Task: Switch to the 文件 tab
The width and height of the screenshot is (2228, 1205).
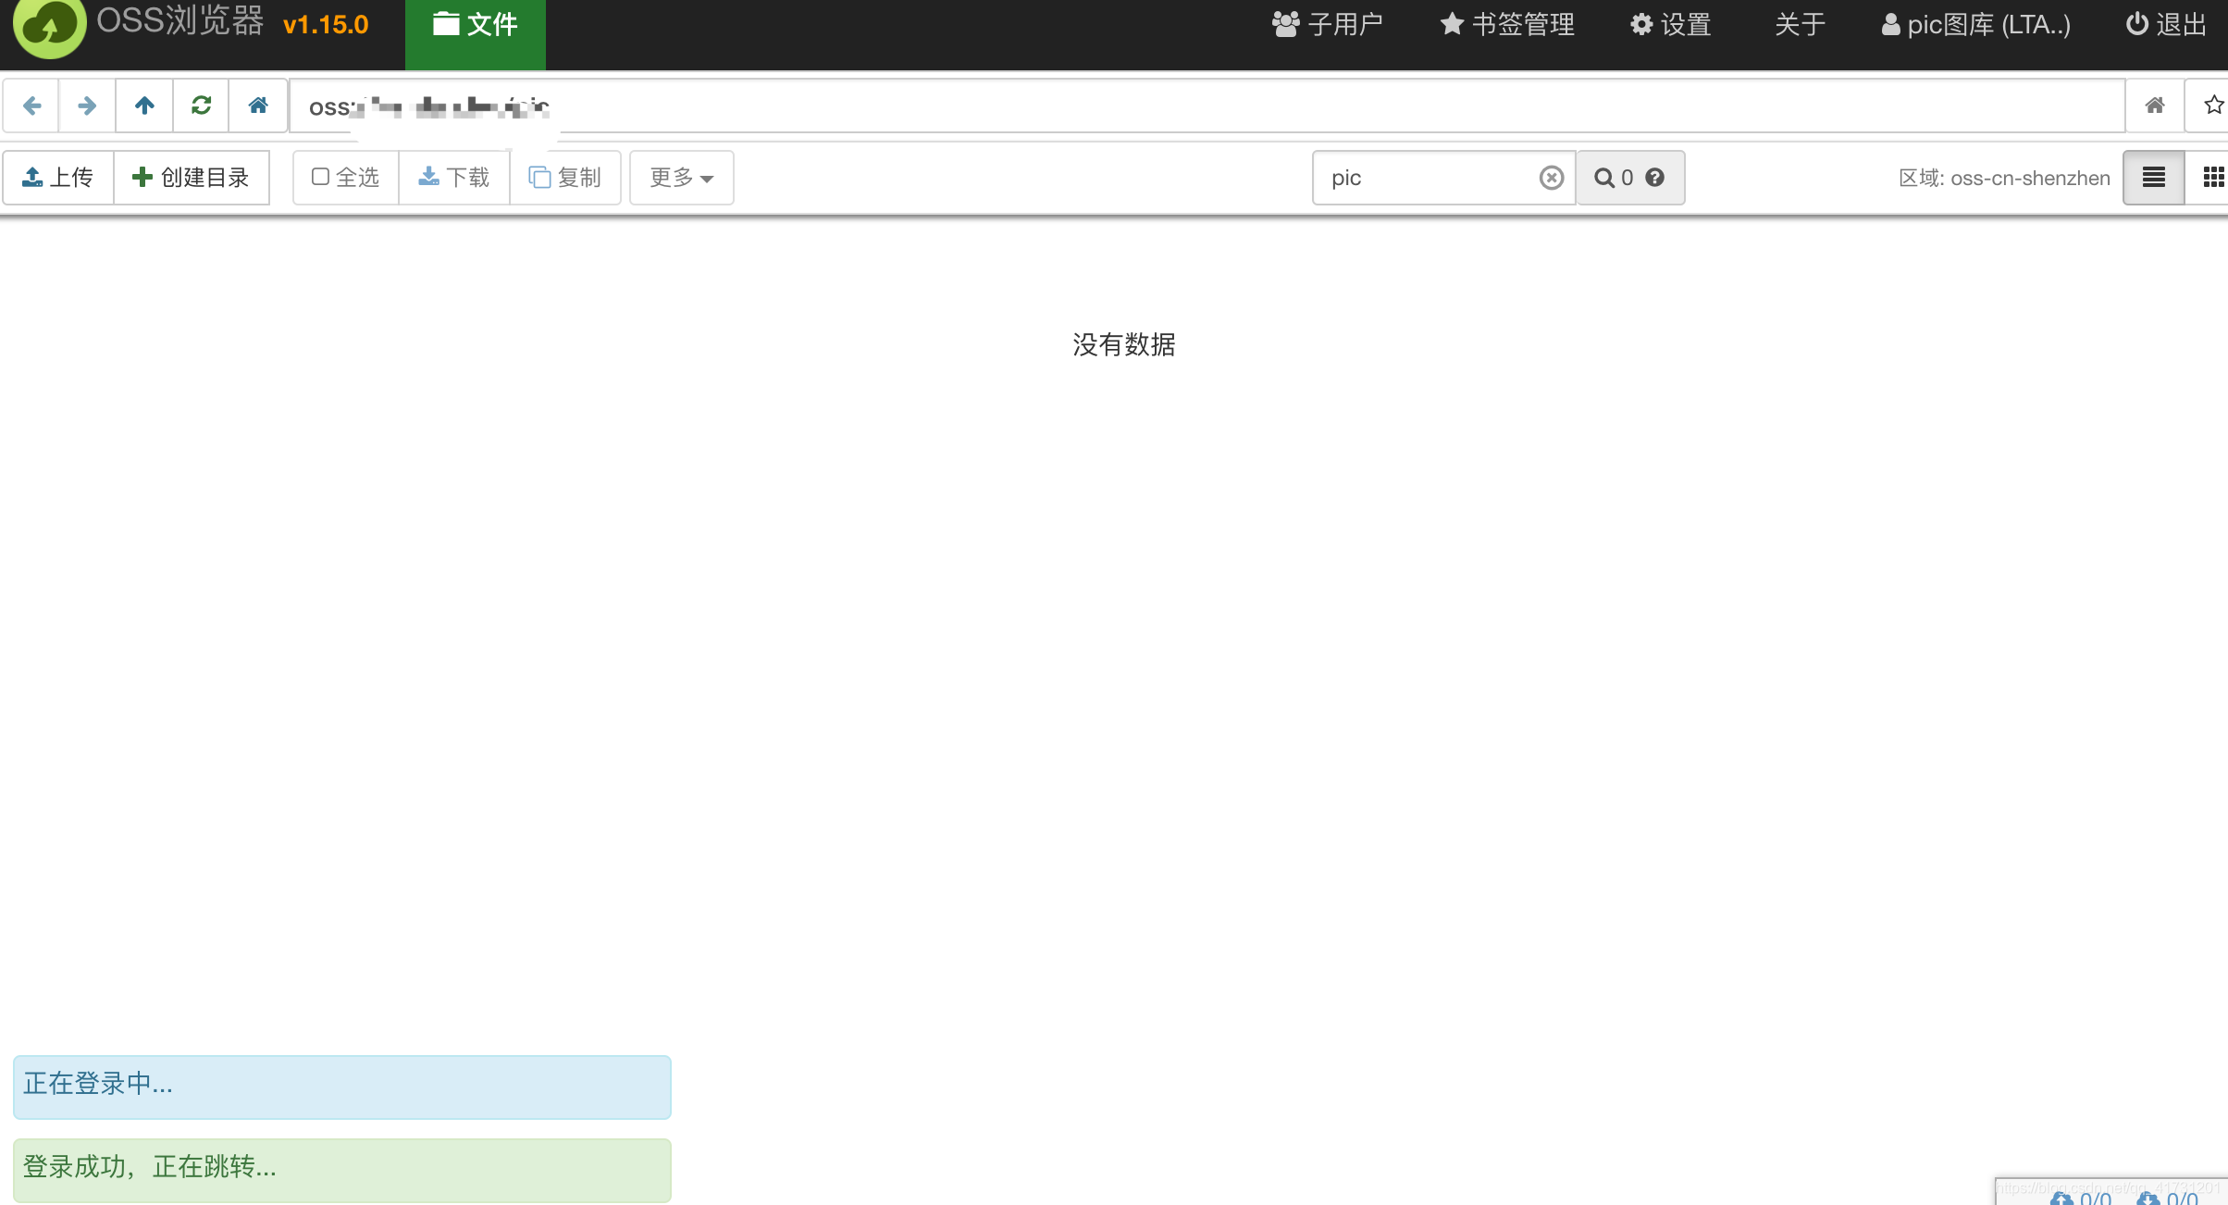Action: (475, 24)
